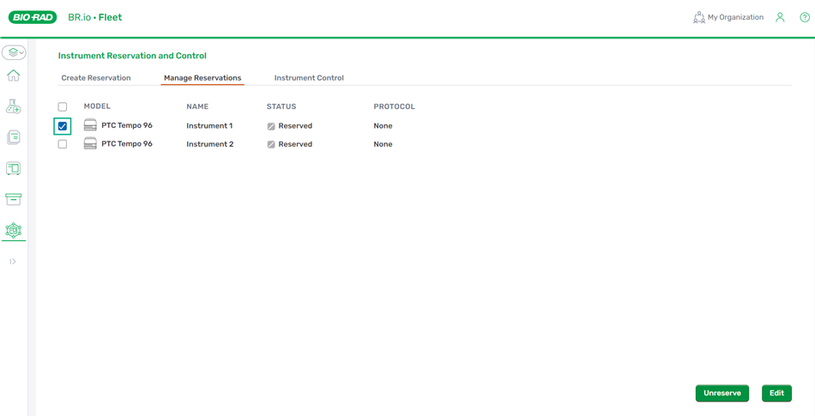Open the user profile icon

(780, 17)
